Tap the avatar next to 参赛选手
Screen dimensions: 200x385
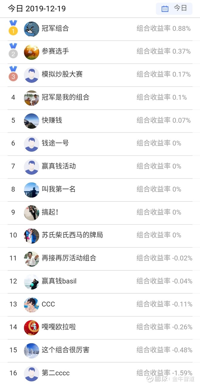tap(32, 52)
